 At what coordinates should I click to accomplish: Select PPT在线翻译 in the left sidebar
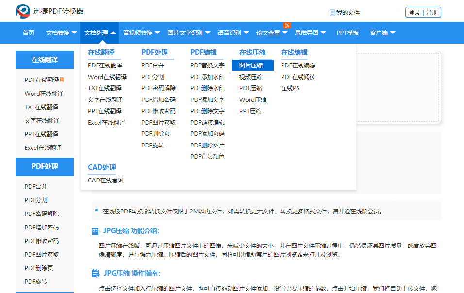point(41,134)
